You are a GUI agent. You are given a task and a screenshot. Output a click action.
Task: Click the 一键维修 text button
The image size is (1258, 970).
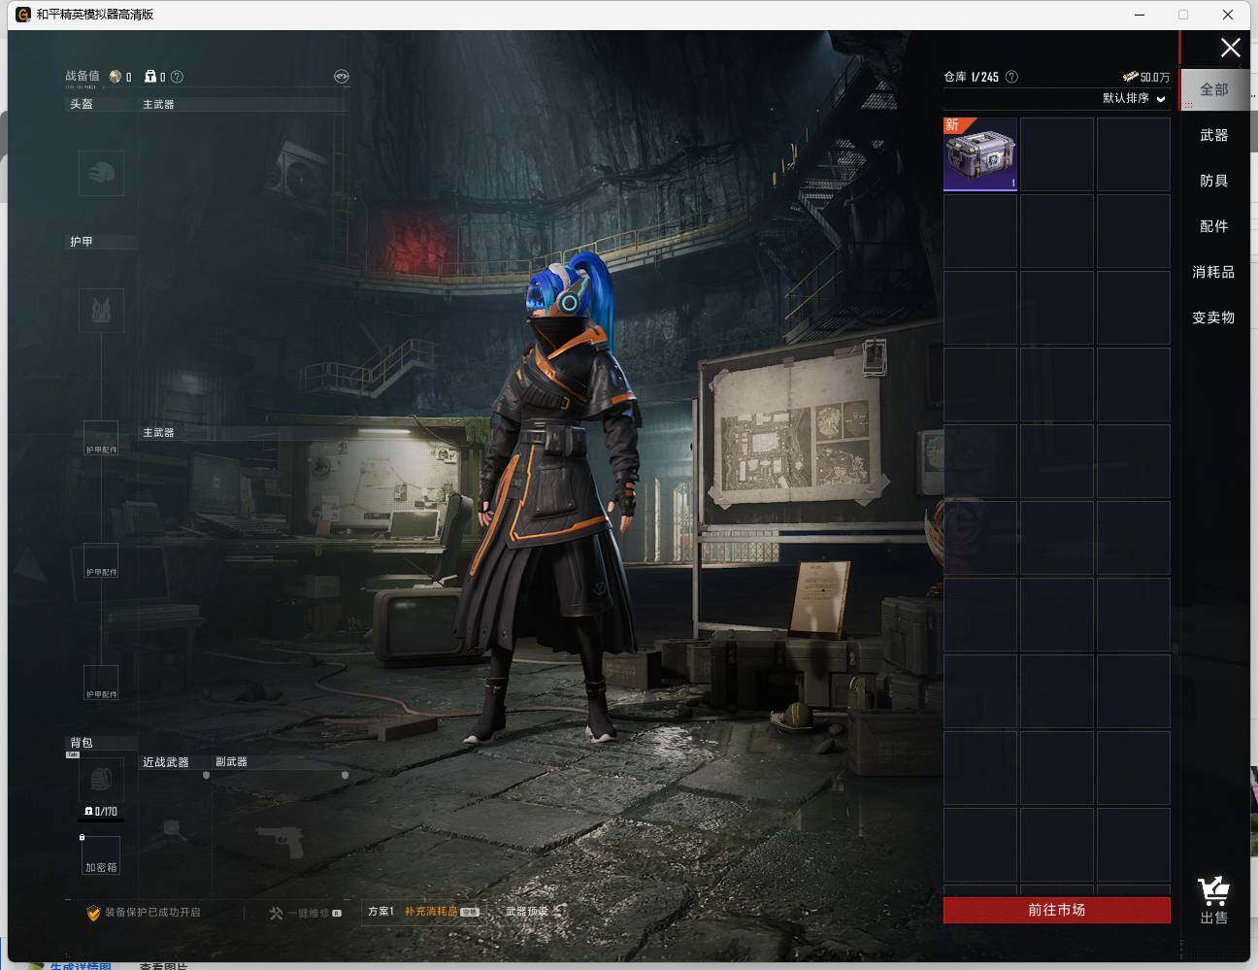click(x=309, y=913)
